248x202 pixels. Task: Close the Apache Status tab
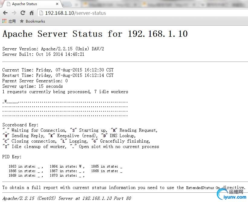pyautogui.click(x=57, y=4)
